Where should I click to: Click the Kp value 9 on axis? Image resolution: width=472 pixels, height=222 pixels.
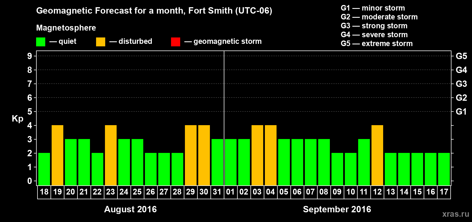[x=30, y=56]
